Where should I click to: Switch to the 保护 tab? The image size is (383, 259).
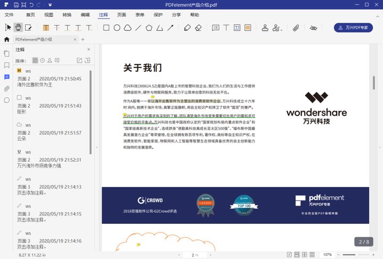point(158,15)
